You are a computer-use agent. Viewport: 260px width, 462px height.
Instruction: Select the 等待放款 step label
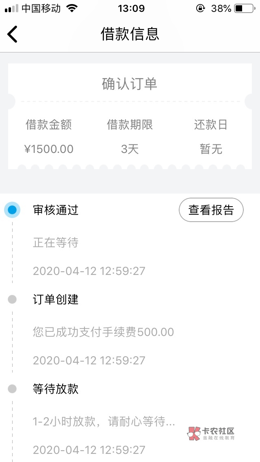[56, 389]
